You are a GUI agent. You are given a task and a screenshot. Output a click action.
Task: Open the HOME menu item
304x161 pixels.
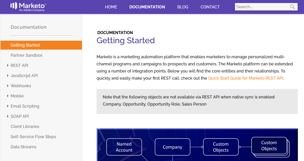[111, 7]
